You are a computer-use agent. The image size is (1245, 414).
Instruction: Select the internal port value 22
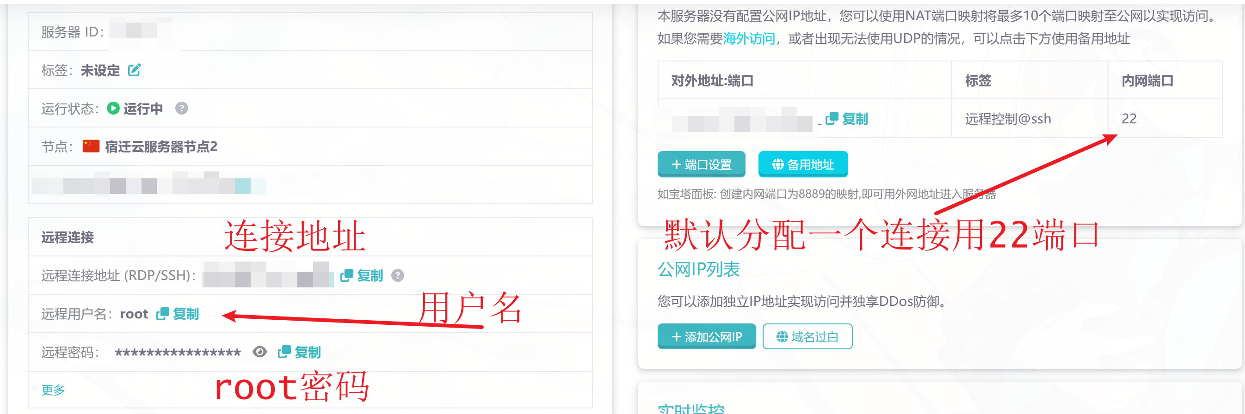click(1129, 119)
